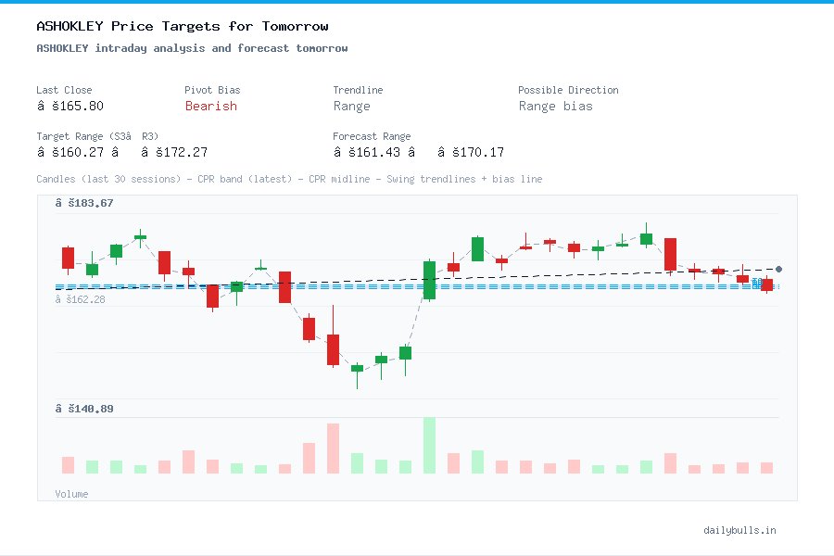Click the gray bias line endpoint dot

coord(778,268)
